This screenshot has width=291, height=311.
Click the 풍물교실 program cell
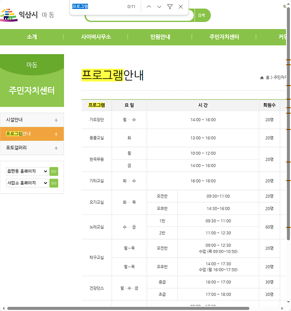tap(96, 138)
